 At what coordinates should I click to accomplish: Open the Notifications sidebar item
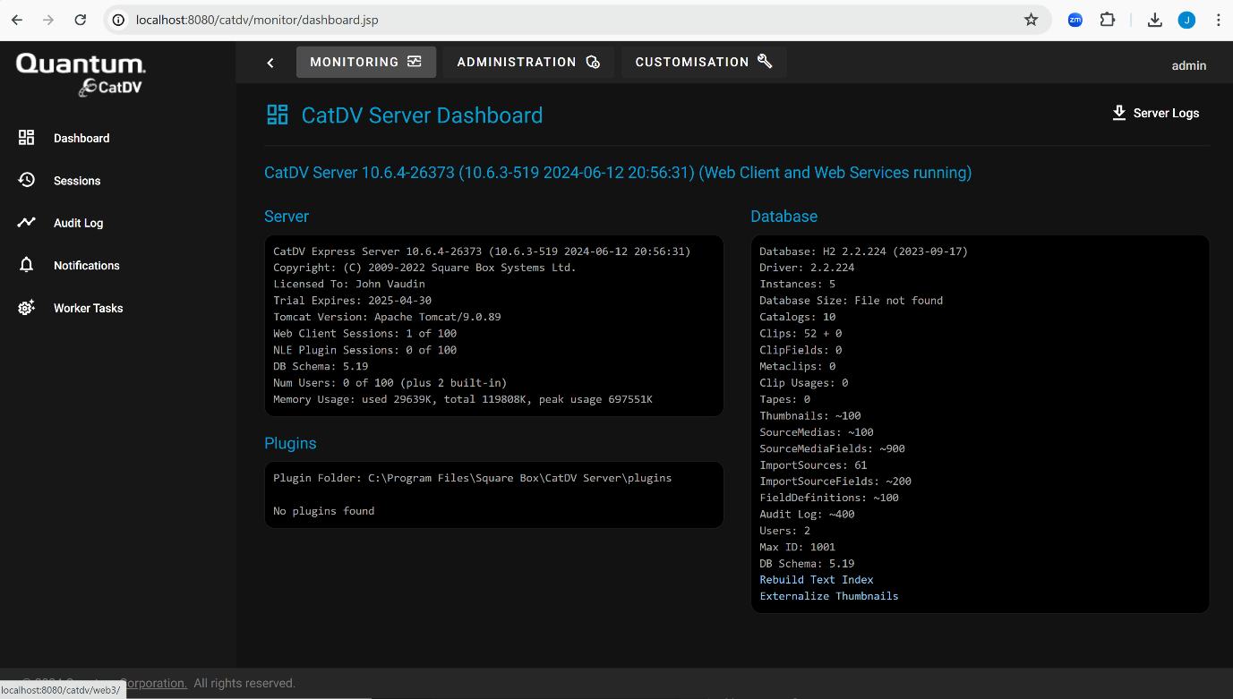tap(68, 266)
